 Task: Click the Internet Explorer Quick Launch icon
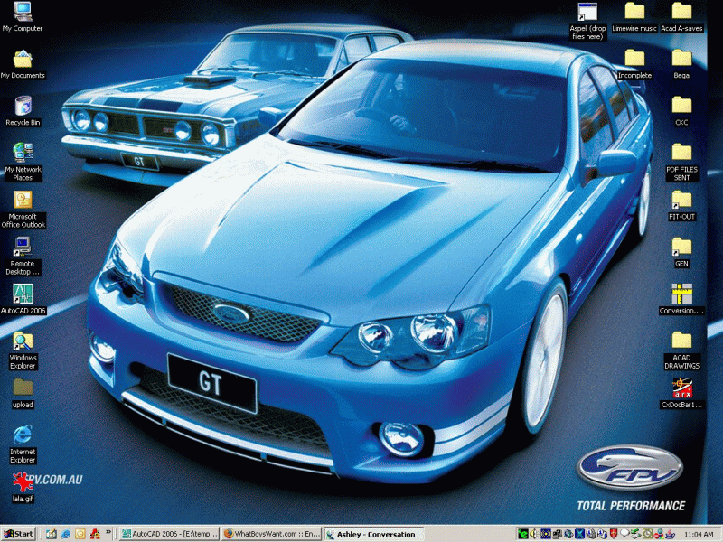pyautogui.click(x=65, y=534)
